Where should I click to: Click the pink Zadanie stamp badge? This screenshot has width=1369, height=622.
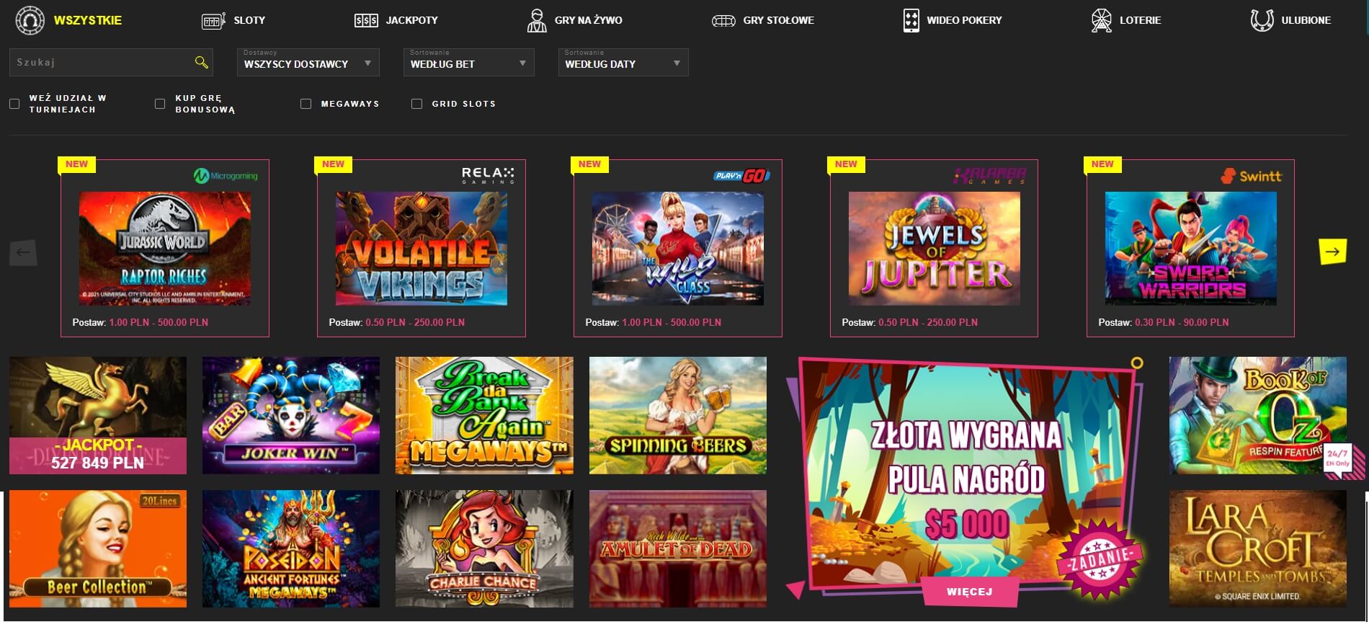(1100, 559)
